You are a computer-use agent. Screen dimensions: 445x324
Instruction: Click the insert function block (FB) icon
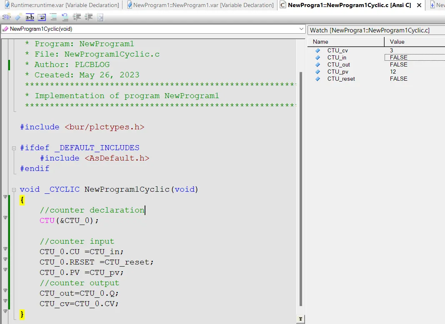pos(7,17)
